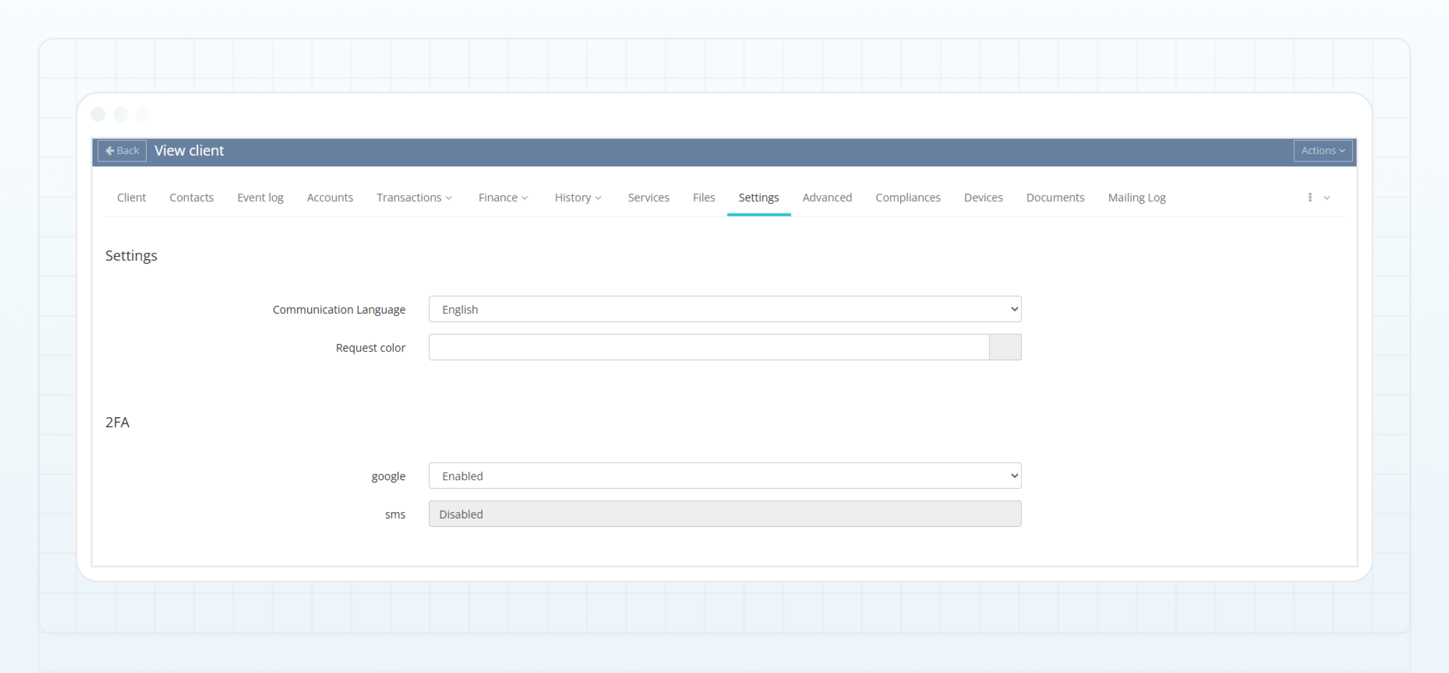Expand the Finance menu
This screenshot has height=673, width=1449.
coord(502,197)
